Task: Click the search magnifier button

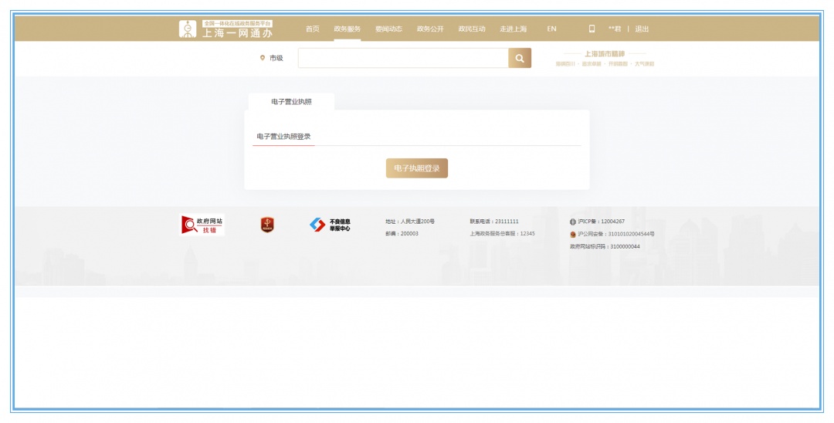Action: point(520,59)
